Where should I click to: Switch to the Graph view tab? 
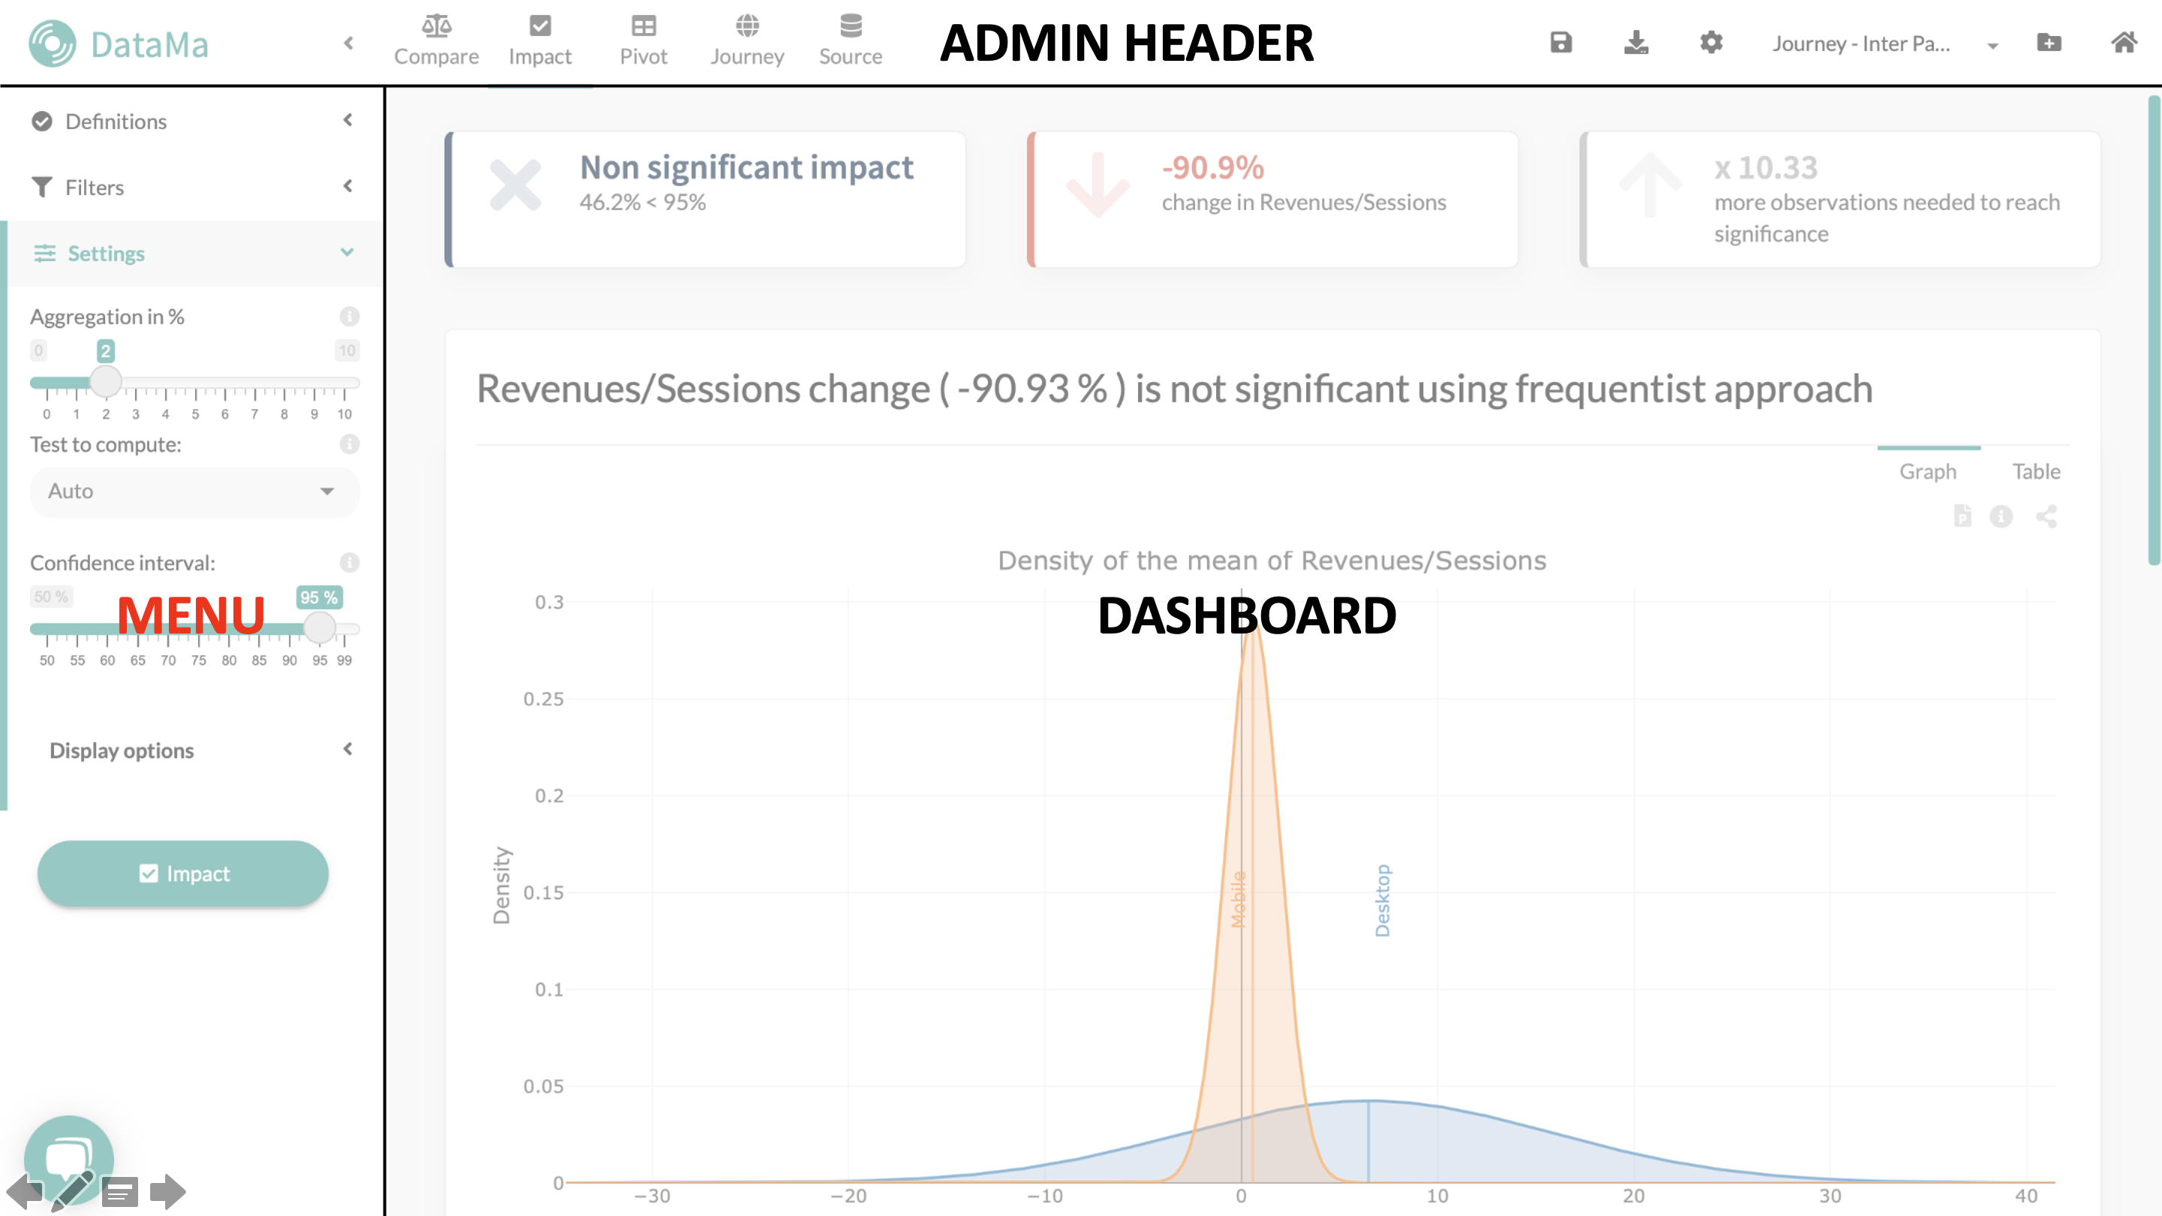[1927, 469]
